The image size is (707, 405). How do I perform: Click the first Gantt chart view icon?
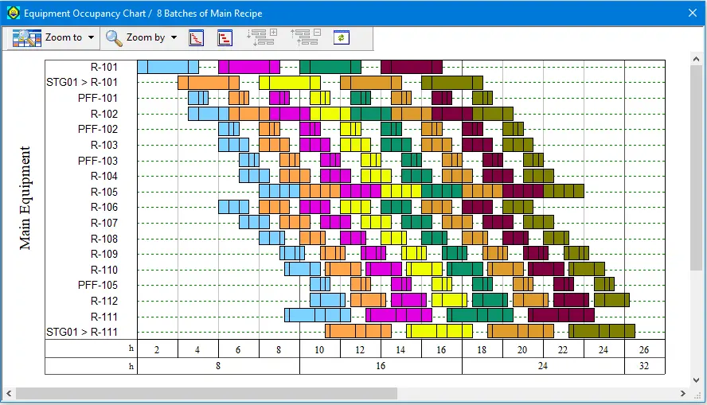click(196, 37)
